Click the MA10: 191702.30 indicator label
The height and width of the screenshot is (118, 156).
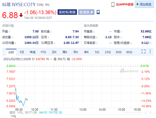coord(51,112)
